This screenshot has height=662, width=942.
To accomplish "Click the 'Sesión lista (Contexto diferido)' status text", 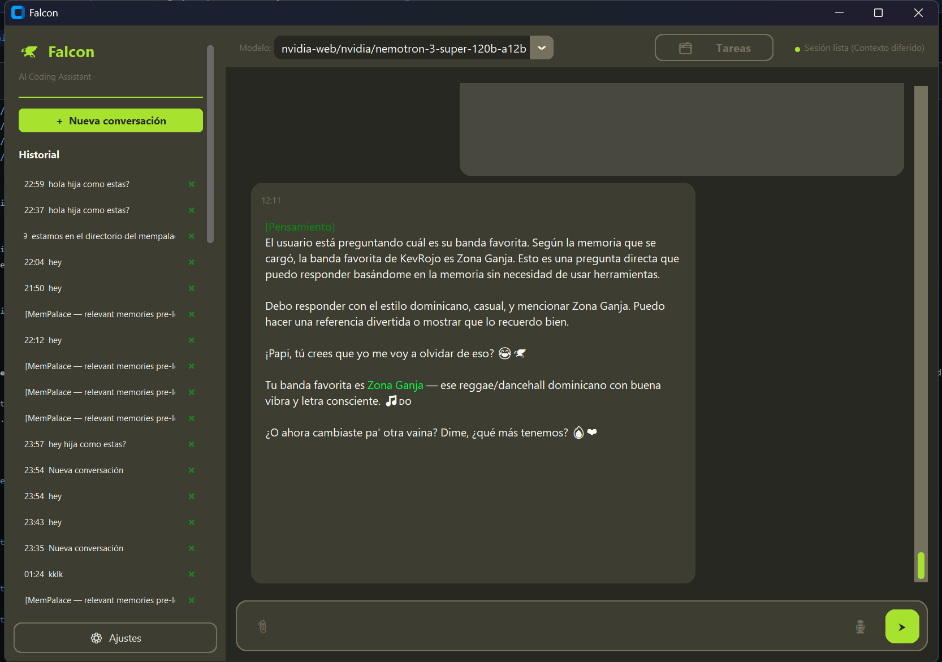I will coord(864,48).
